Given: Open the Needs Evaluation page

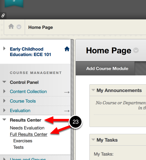Looking at the screenshot, I should [x=27, y=128].
